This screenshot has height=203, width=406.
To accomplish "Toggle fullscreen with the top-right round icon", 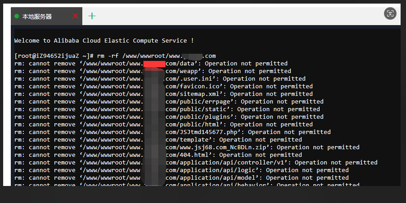I will (x=390, y=13).
